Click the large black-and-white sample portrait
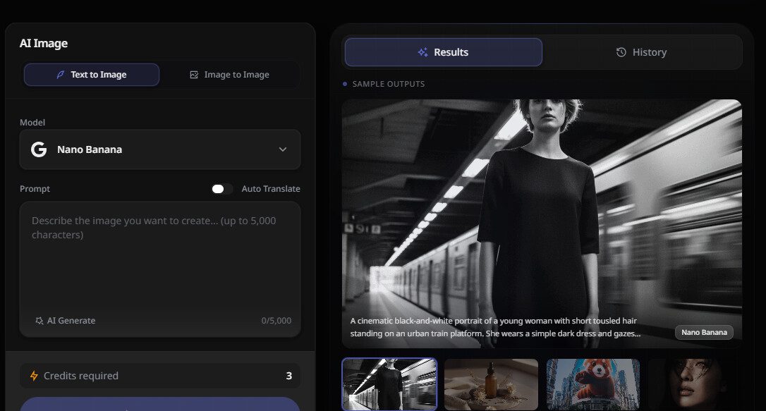766x411 pixels. [542, 211]
